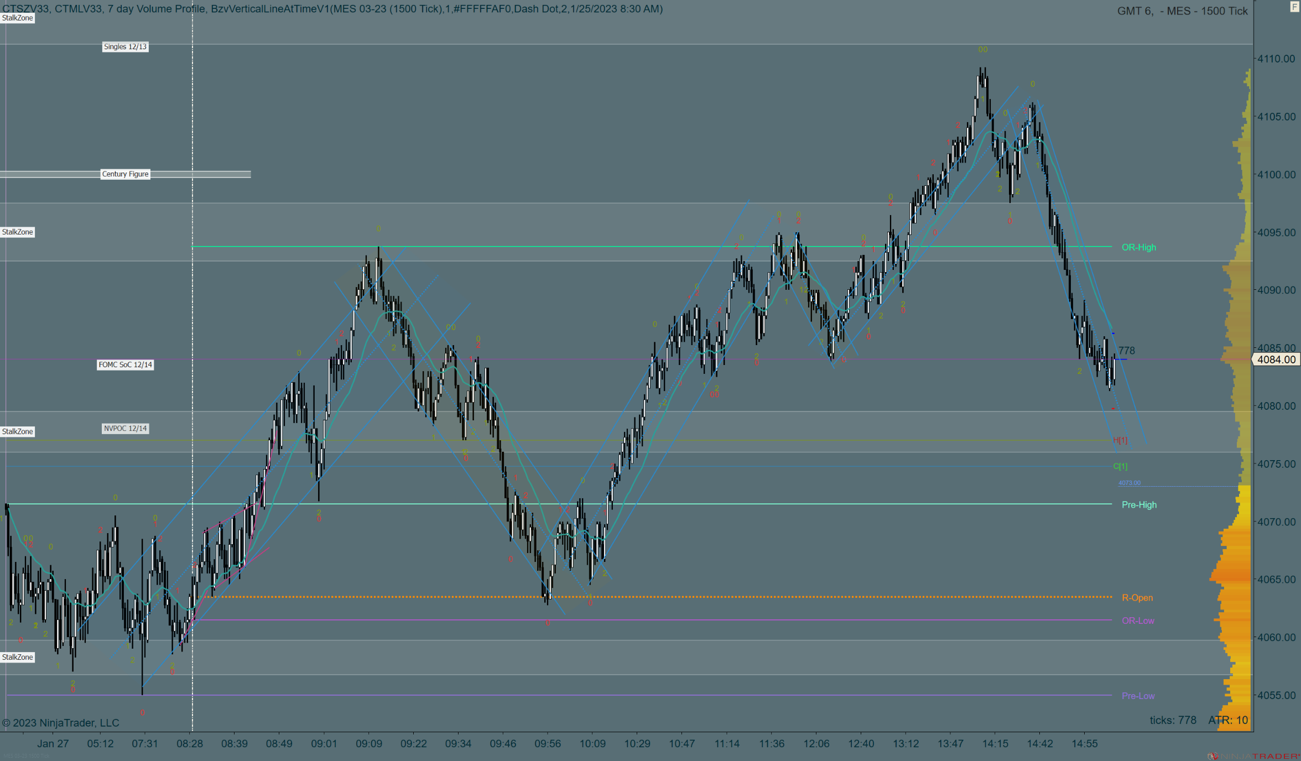Click the Pre-High level label

[1139, 504]
